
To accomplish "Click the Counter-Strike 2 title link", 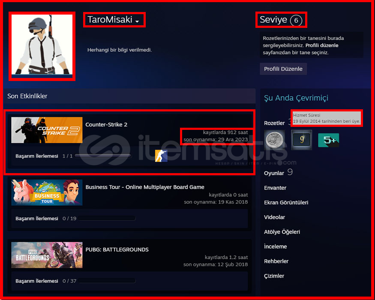I will click(x=106, y=125).
